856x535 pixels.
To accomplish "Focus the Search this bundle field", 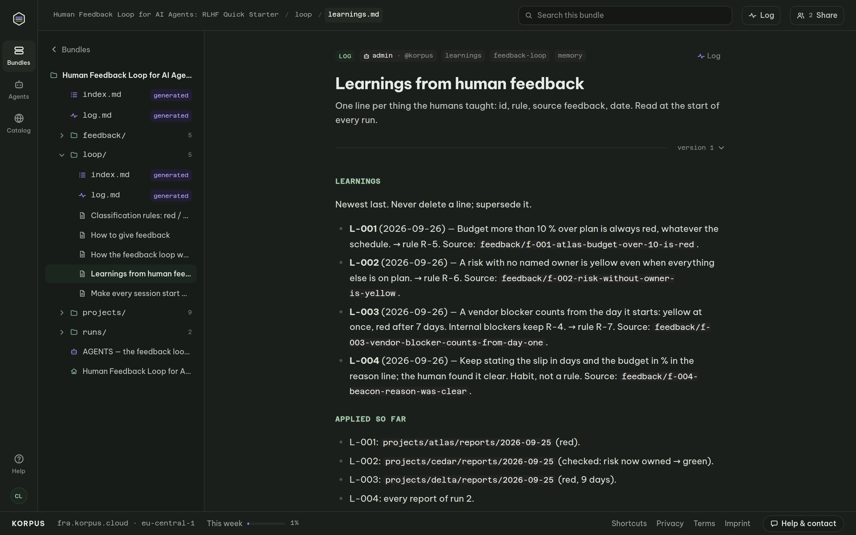I will pyautogui.click(x=625, y=15).
